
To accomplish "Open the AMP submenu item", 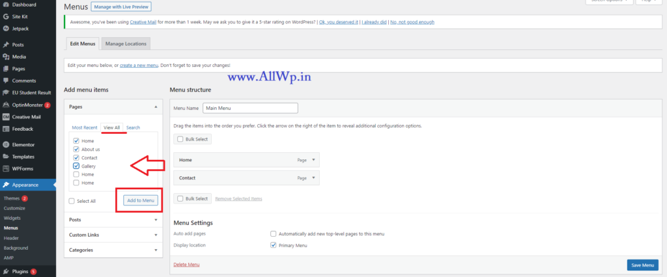I will click(8, 258).
